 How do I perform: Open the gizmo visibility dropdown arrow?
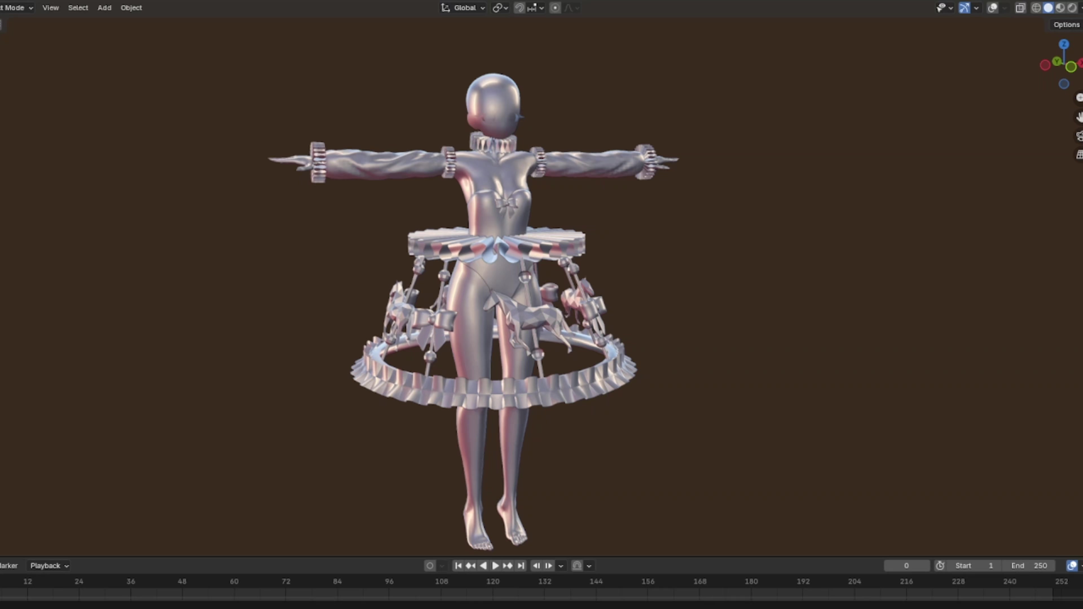point(976,8)
